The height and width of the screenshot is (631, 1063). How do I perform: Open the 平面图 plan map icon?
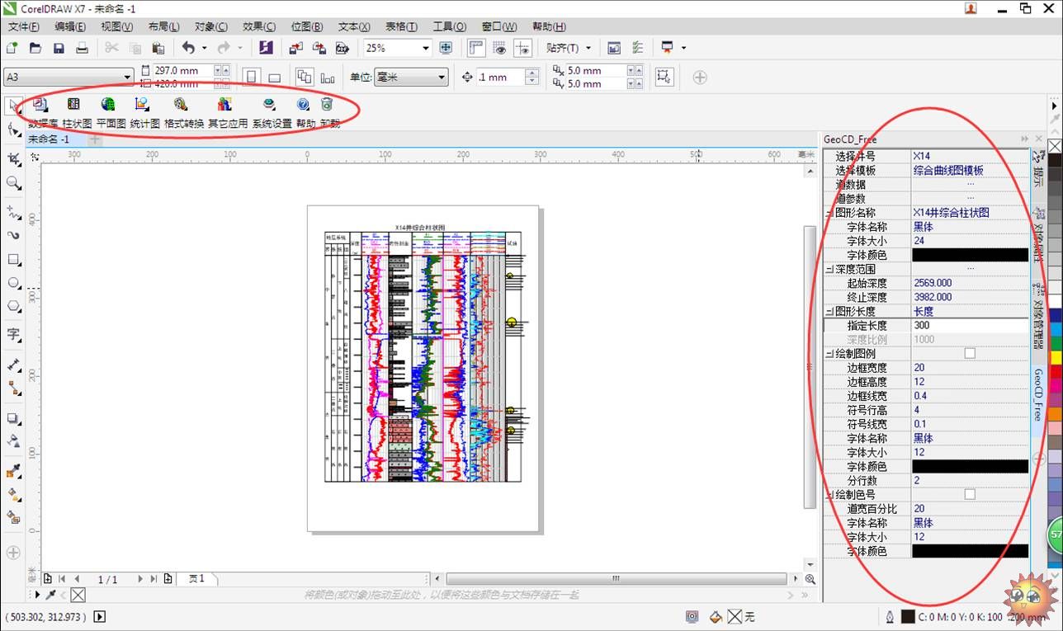[108, 105]
